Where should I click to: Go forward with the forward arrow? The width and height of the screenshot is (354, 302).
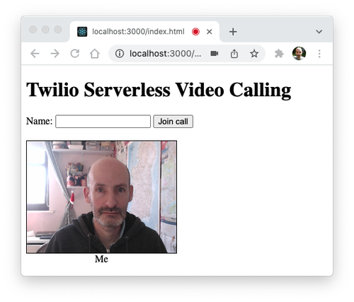tap(55, 54)
